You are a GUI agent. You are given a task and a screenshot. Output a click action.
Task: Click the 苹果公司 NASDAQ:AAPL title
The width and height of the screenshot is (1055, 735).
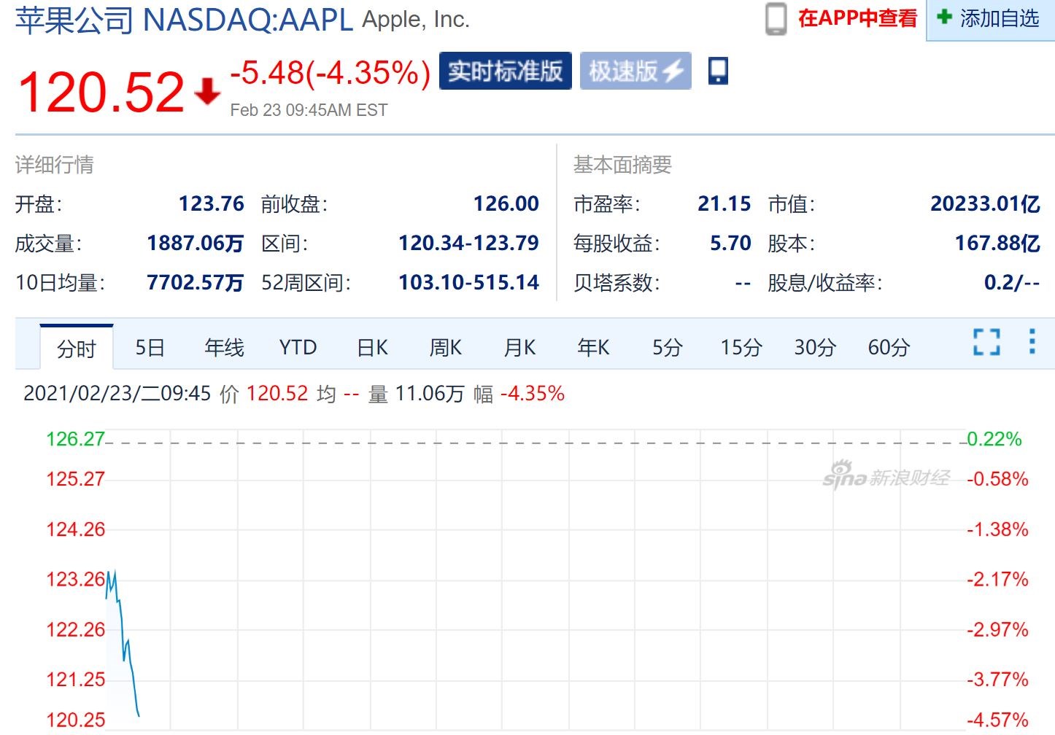tap(185, 20)
